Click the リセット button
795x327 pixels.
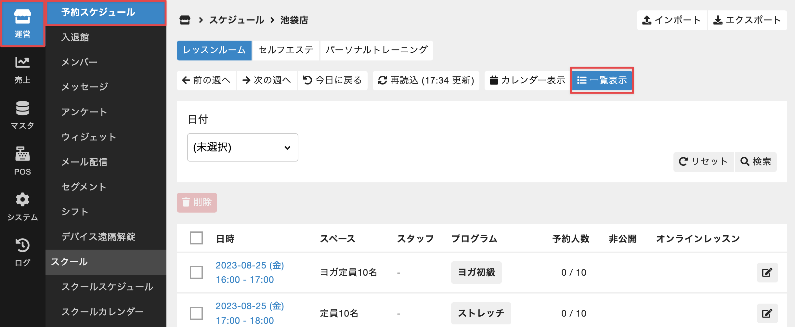703,162
